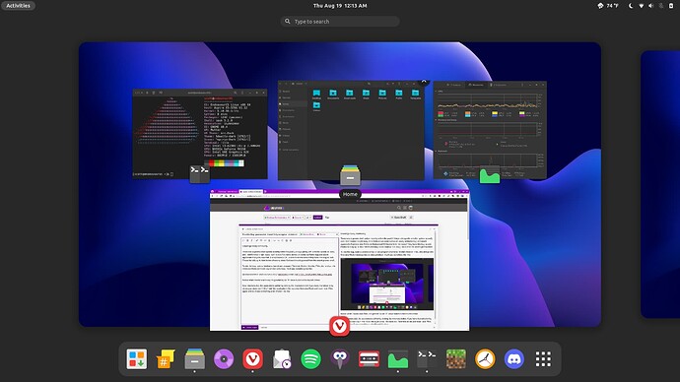The image size is (680, 382).
Task: Launch Minecraft grass block icon in dock
Action: [x=456, y=359]
